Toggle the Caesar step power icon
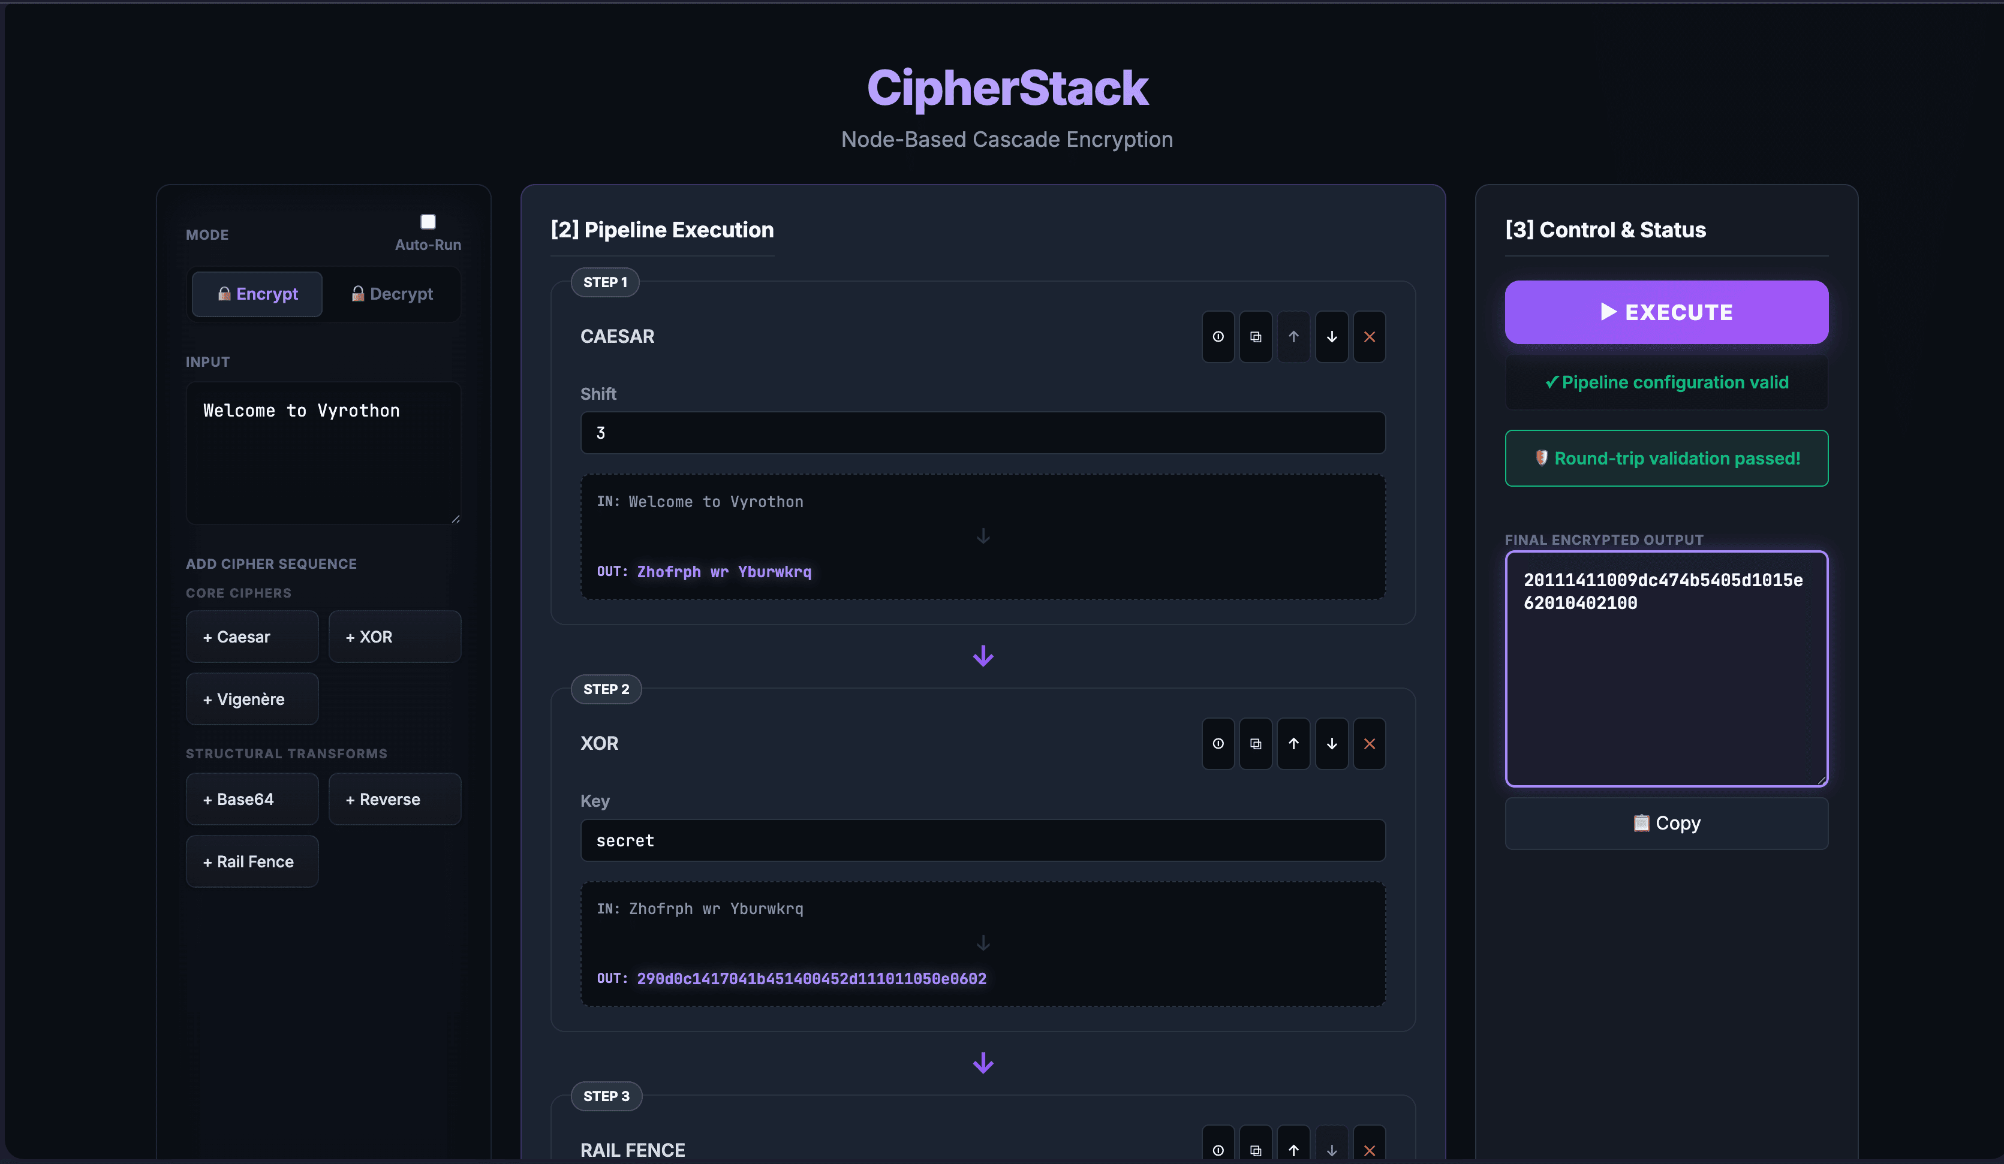 tap(1217, 337)
